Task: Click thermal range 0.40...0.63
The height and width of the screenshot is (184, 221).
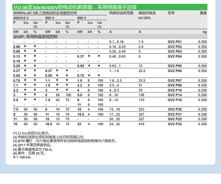Action: tap(117, 56)
